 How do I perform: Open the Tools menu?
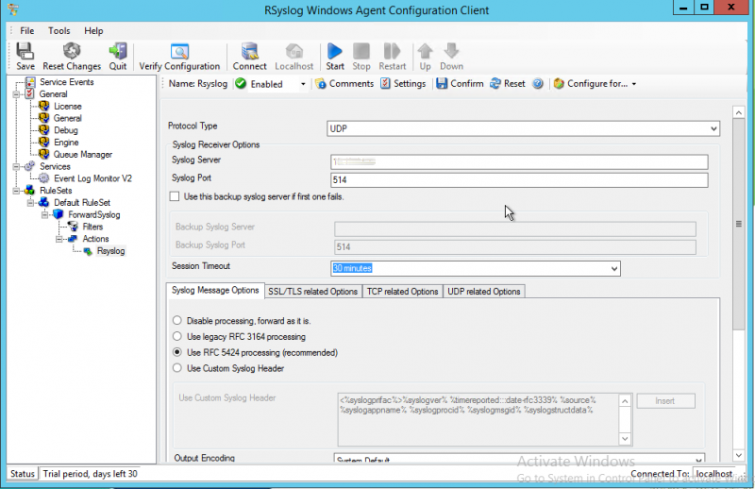59,31
